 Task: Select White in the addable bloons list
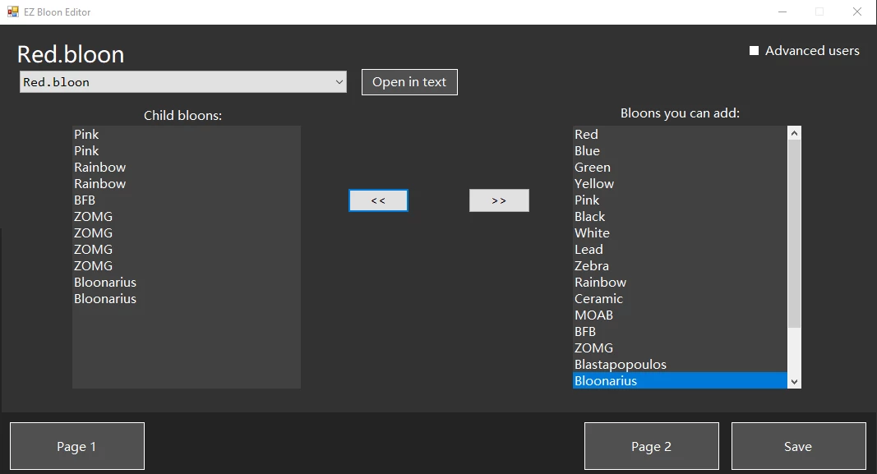pyautogui.click(x=680, y=233)
